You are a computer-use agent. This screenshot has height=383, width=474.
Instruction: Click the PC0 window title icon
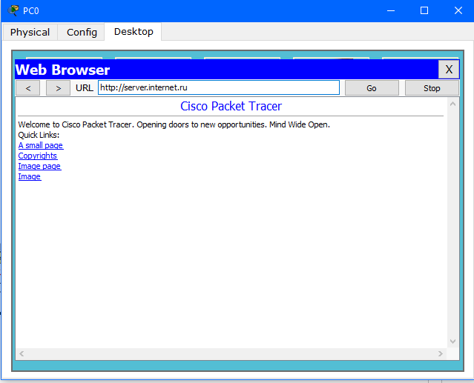tap(13, 10)
